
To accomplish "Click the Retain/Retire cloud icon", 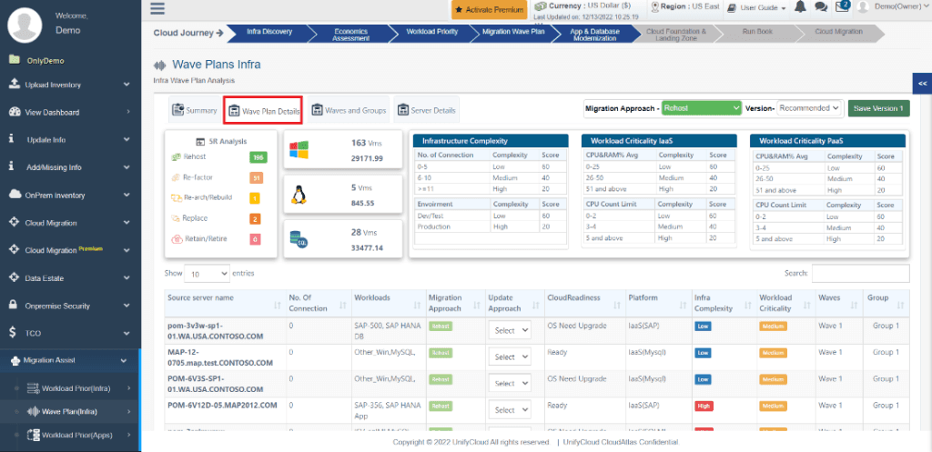I will (x=176, y=239).
